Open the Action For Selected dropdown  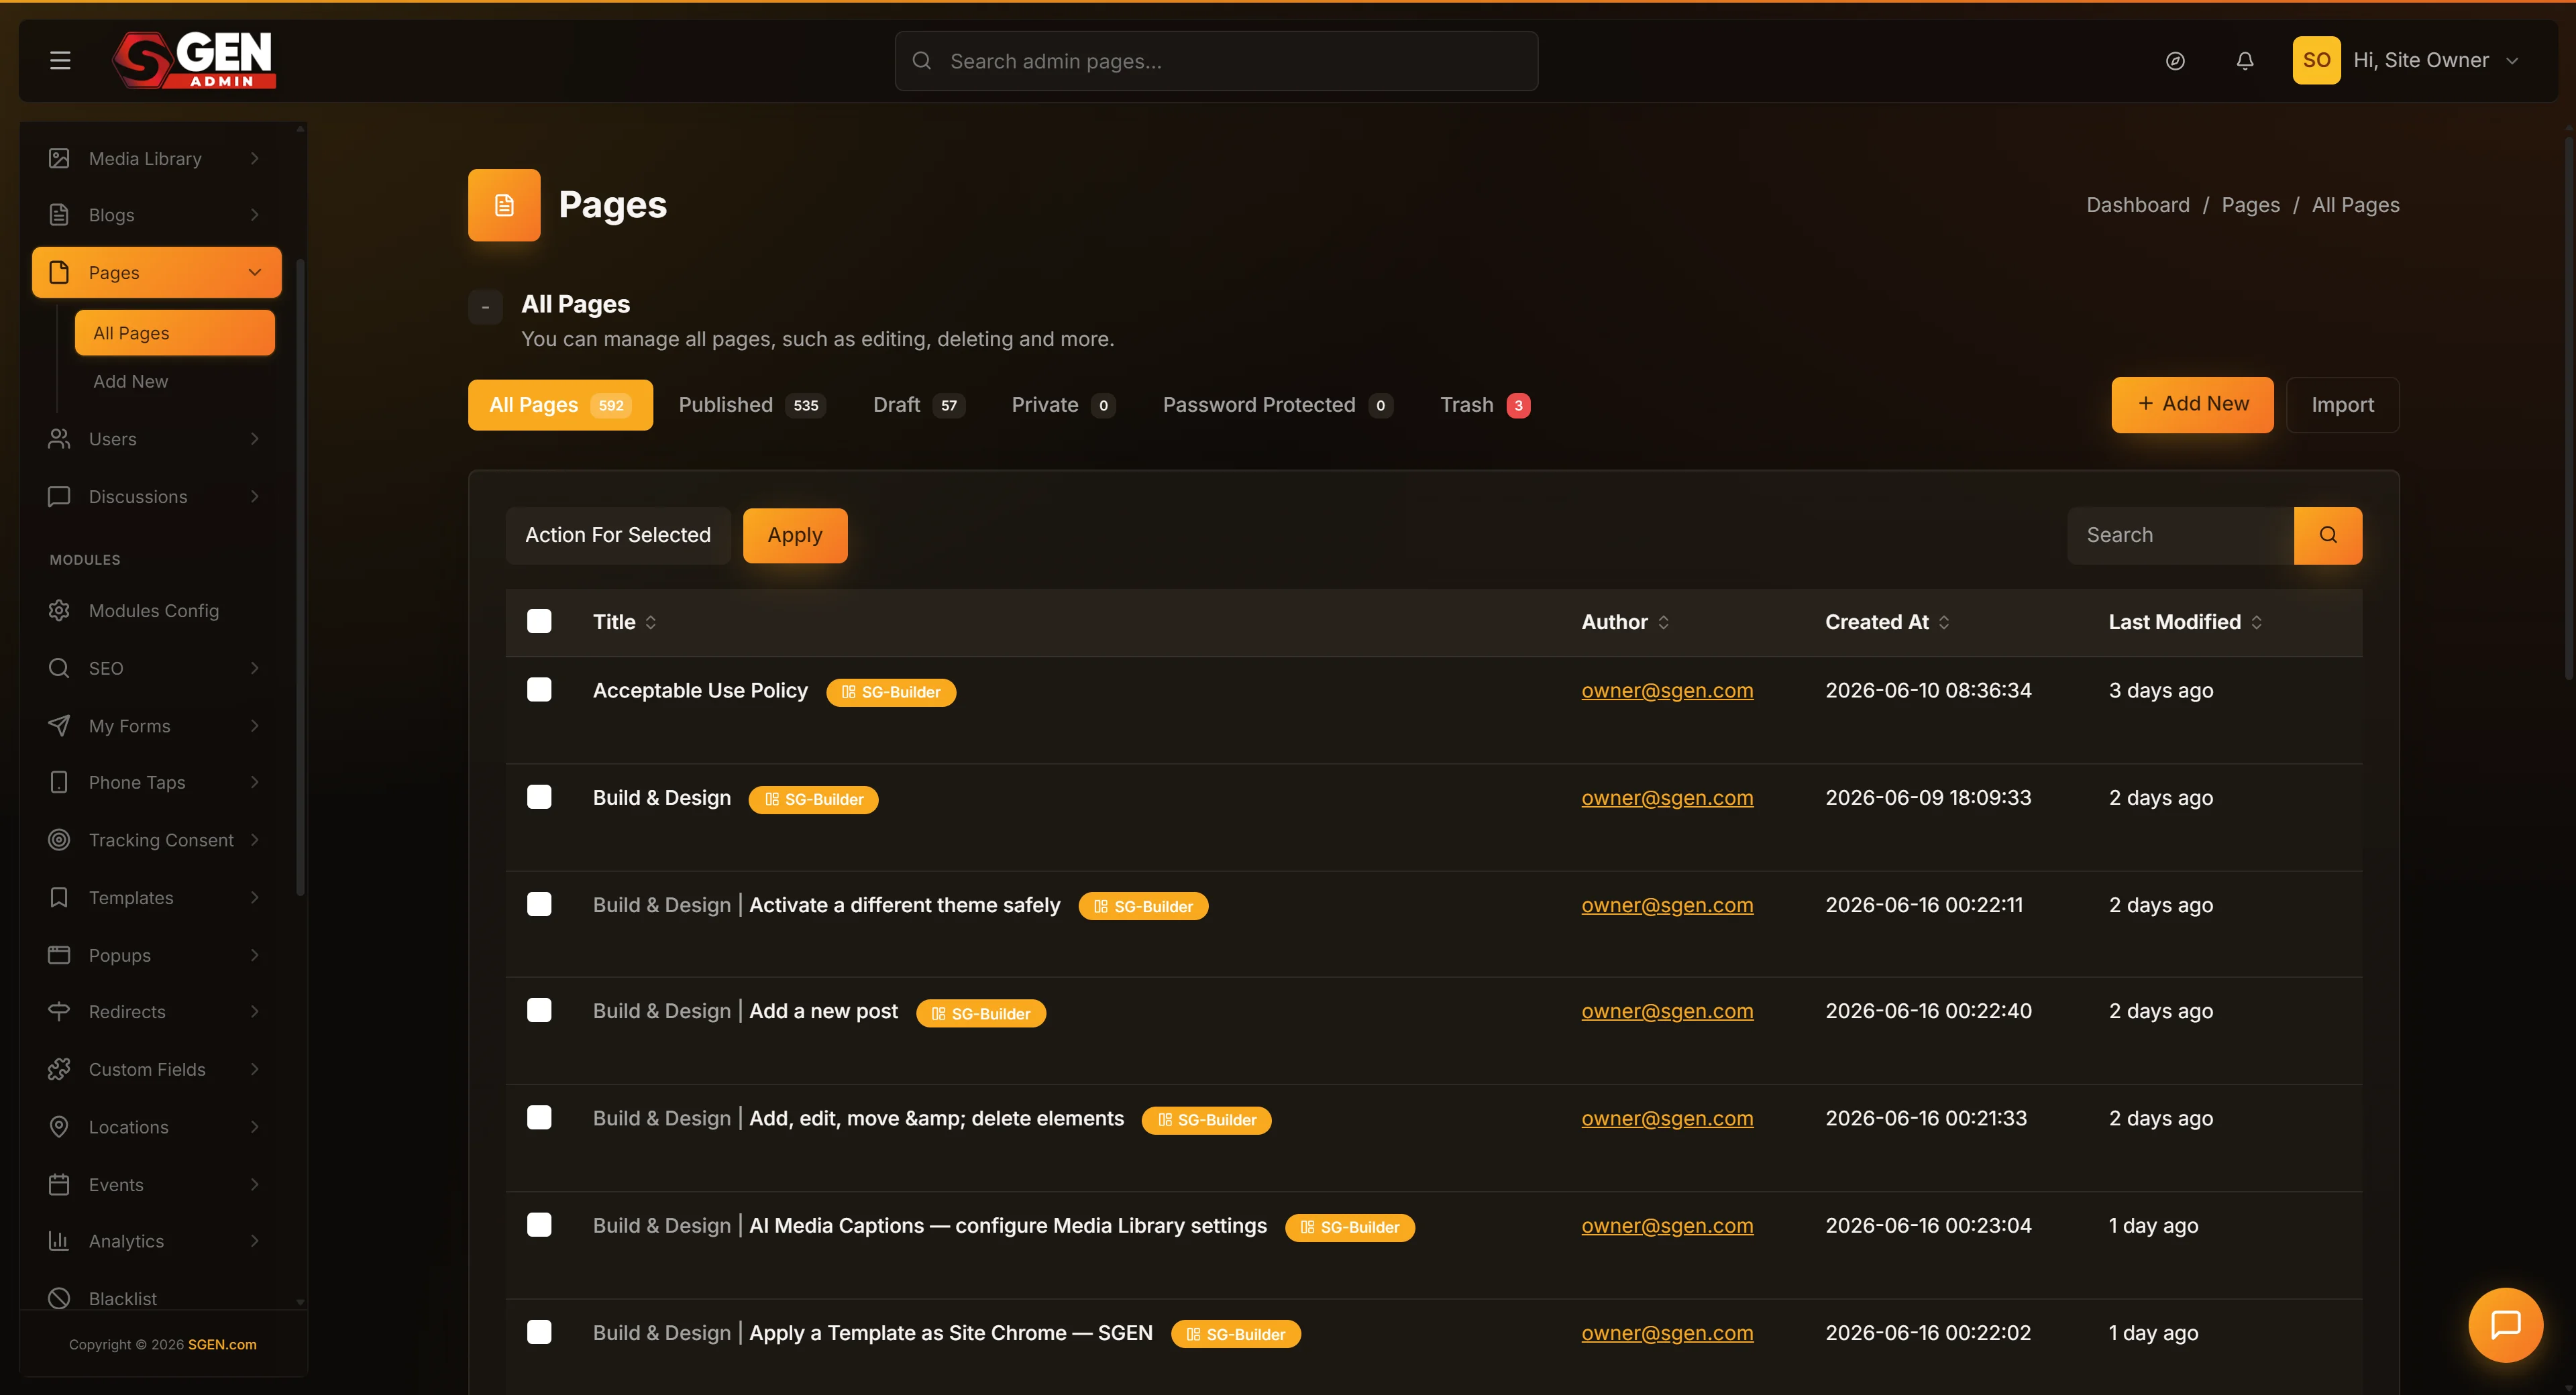coord(618,535)
